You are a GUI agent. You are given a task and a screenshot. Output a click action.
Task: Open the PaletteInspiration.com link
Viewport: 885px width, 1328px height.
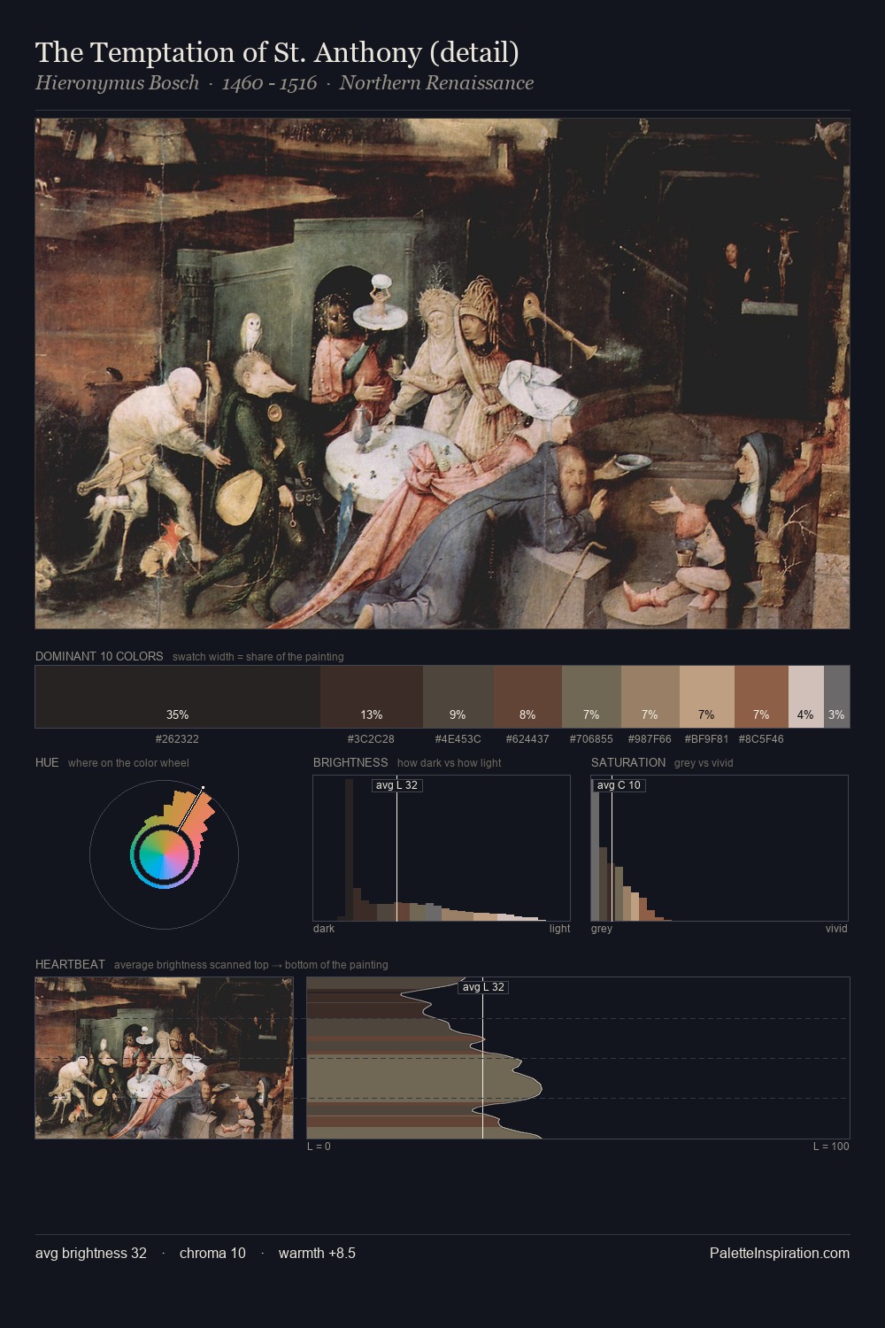tap(780, 1253)
